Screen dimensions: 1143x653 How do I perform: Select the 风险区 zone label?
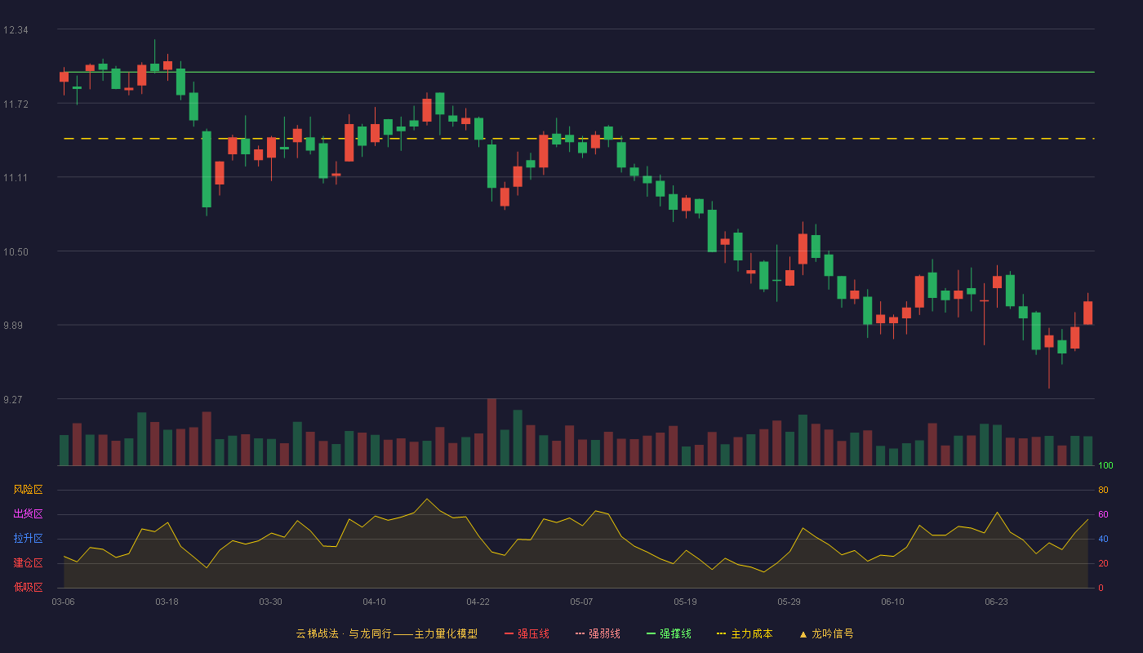coord(28,490)
